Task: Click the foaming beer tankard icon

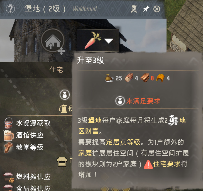Action: coord(9,135)
